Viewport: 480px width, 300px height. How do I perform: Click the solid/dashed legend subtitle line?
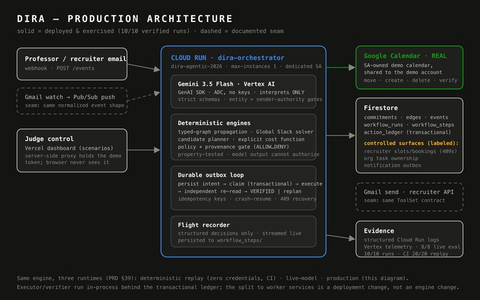(150, 31)
